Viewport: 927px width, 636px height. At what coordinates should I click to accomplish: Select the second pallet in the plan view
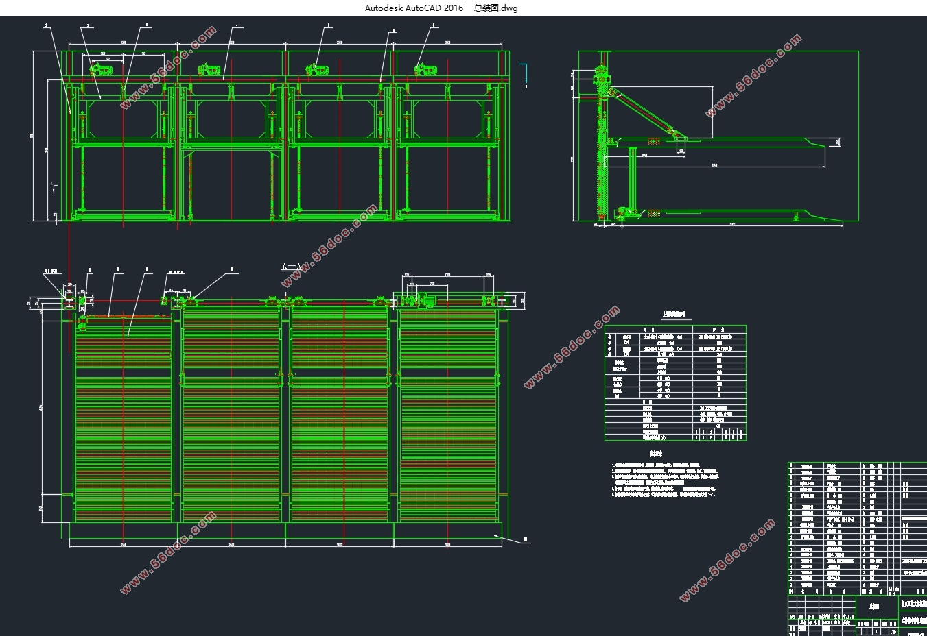pyautogui.click(x=231, y=415)
